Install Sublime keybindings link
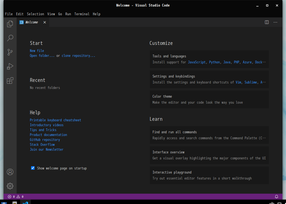This screenshot has height=204, width=286. pyautogui.click(x=251, y=82)
